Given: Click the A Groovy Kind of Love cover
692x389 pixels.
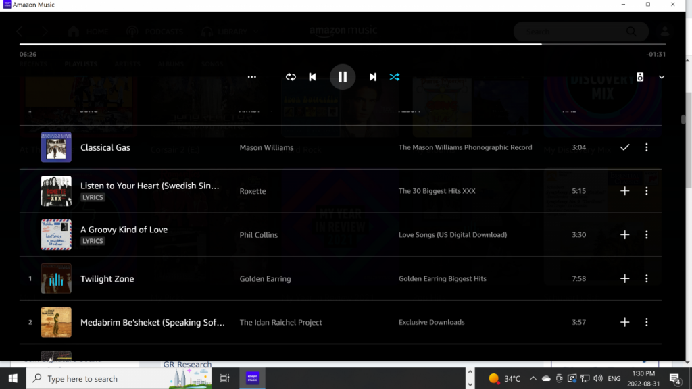Looking at the screenshot, I should 56,234.
